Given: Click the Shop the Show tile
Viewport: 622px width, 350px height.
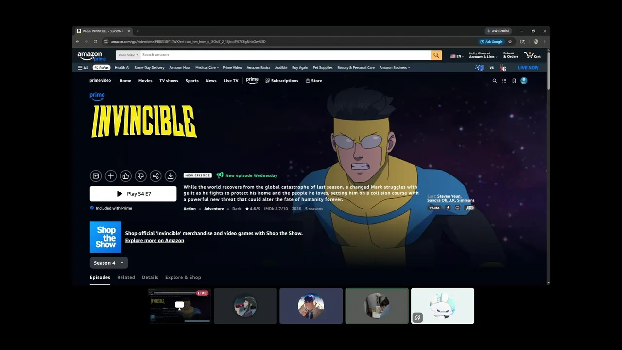Looking at the screenshot, I should tap(105, 237).
